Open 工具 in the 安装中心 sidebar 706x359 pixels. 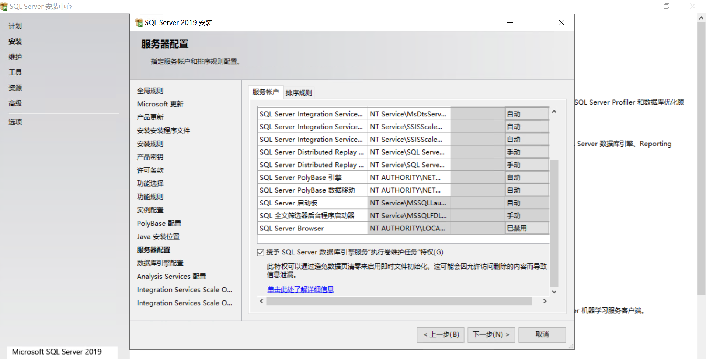pyautogui.click(x=15, y=73)
